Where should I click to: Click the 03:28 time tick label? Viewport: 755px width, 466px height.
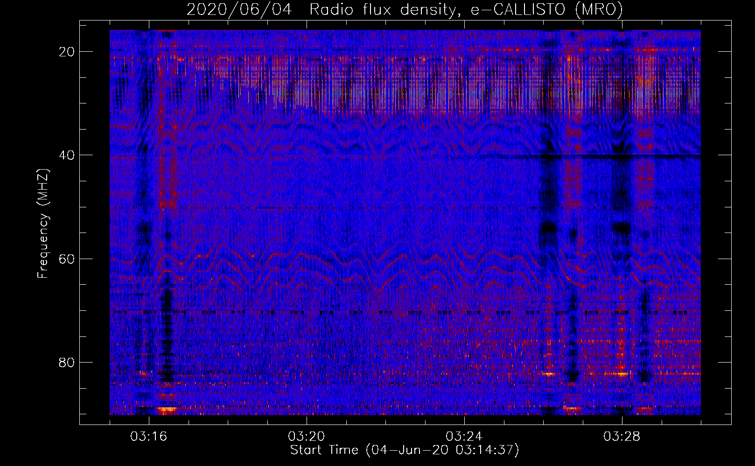point(622,437)
